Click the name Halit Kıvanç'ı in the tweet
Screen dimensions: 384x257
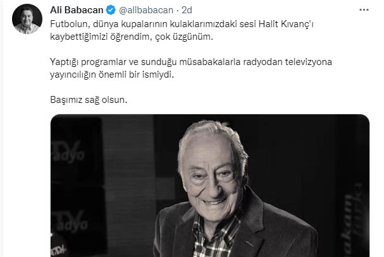[x=286, y=24]
